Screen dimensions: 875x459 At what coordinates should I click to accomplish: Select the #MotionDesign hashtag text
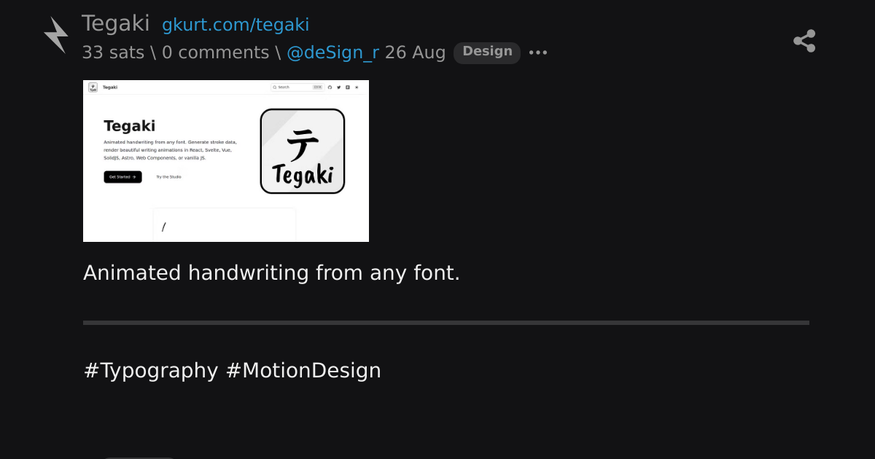303,371
